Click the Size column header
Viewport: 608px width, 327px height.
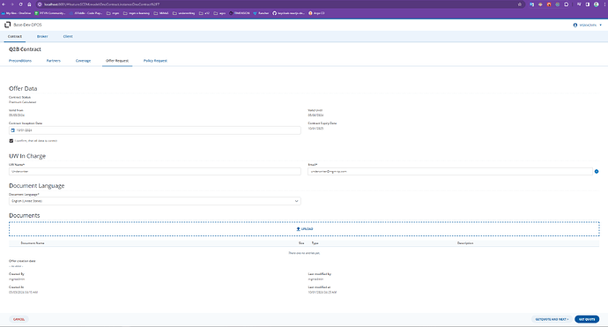point(301,243)
